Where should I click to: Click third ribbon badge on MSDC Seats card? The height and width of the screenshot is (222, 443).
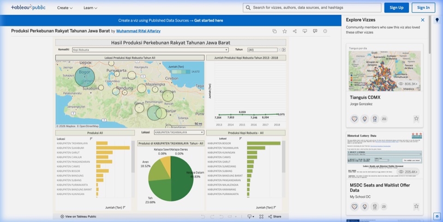(x=375, y=206)
